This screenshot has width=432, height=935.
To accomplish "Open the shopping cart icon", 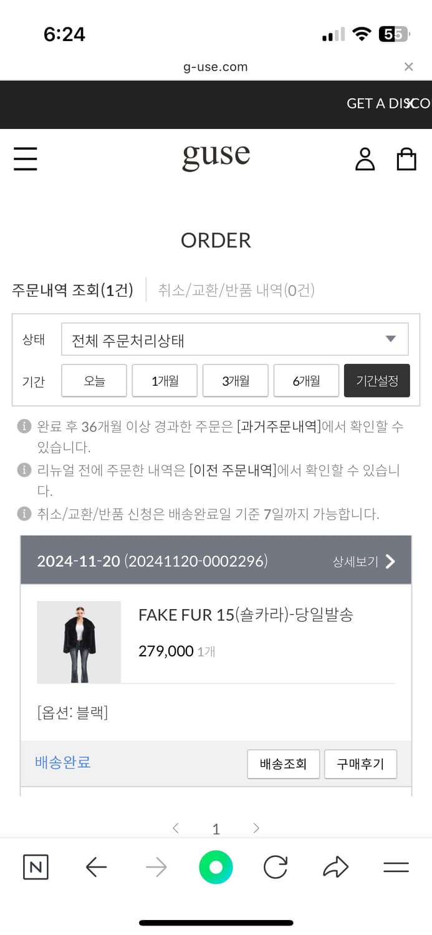I will point(406,159).
